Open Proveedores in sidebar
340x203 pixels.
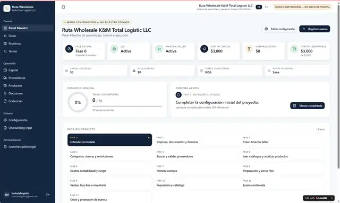click(28, 78)
